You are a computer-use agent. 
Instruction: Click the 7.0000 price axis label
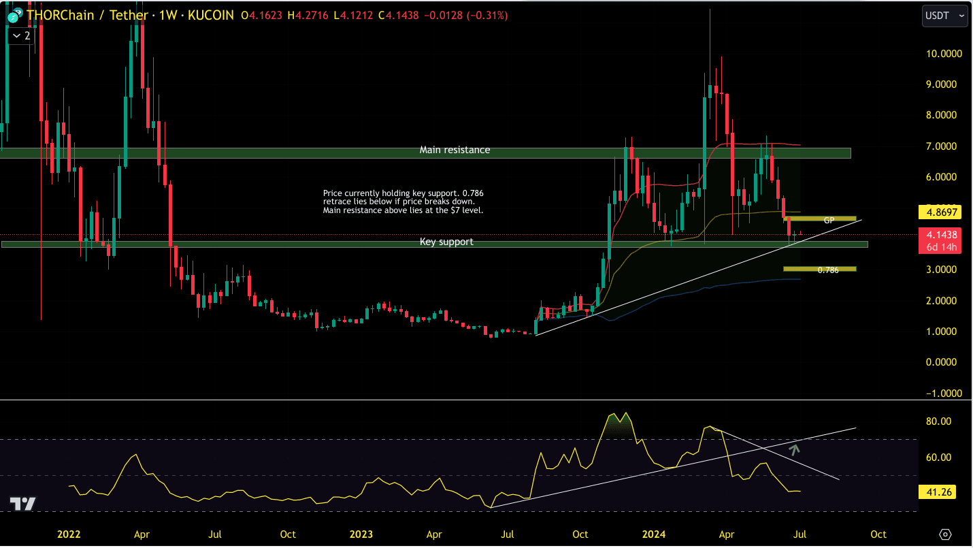click(942, 146)
